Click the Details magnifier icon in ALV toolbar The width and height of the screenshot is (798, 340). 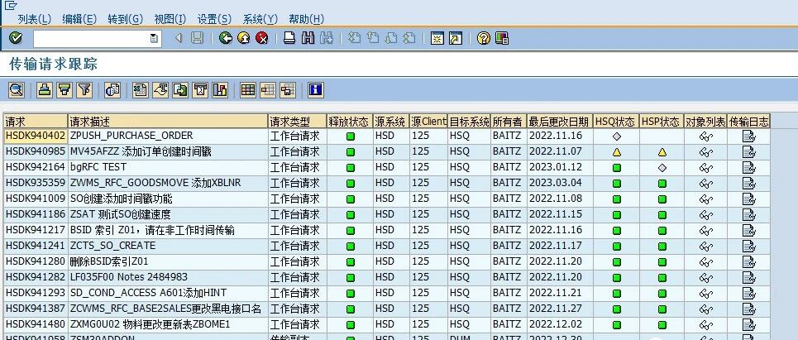17,90
